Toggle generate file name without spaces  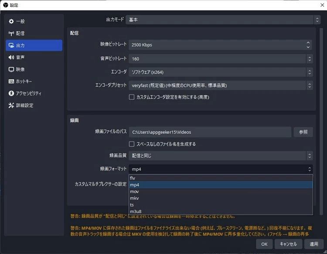point(132,144)
